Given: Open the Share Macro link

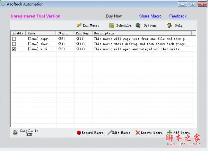Looking at the screenshot, I should [150, 16].
